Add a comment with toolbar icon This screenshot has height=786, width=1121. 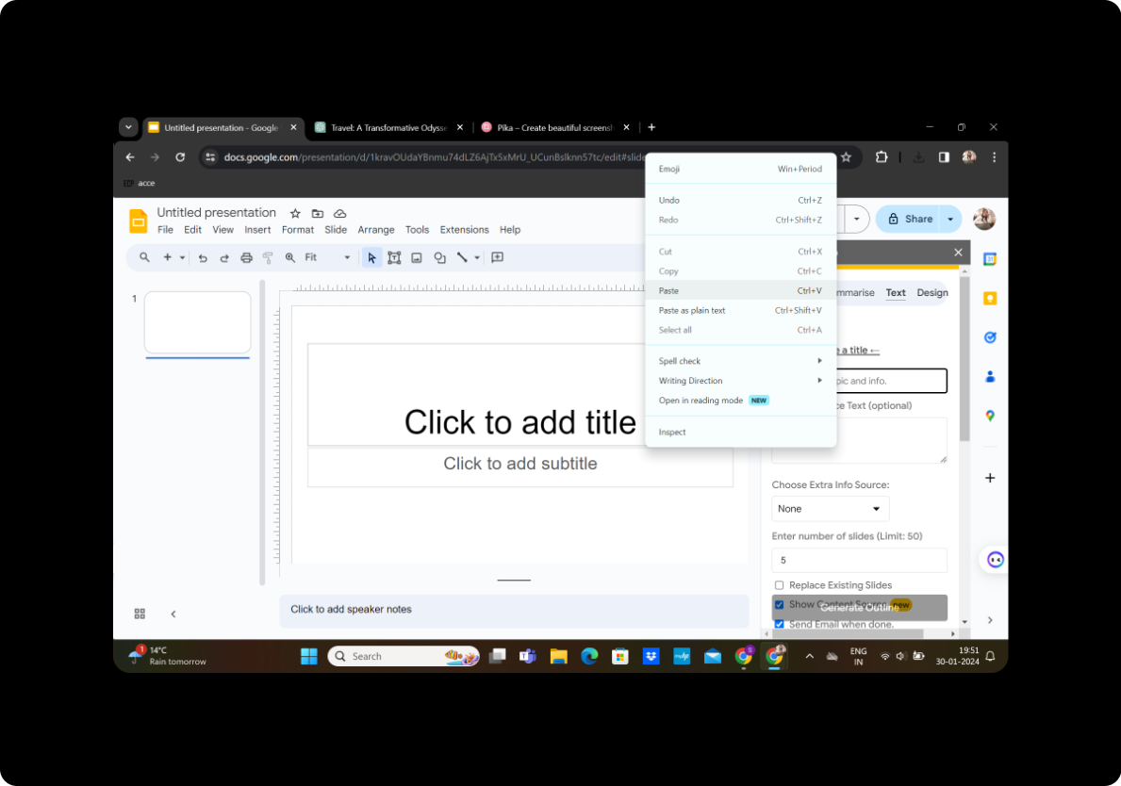coord(498,257)
